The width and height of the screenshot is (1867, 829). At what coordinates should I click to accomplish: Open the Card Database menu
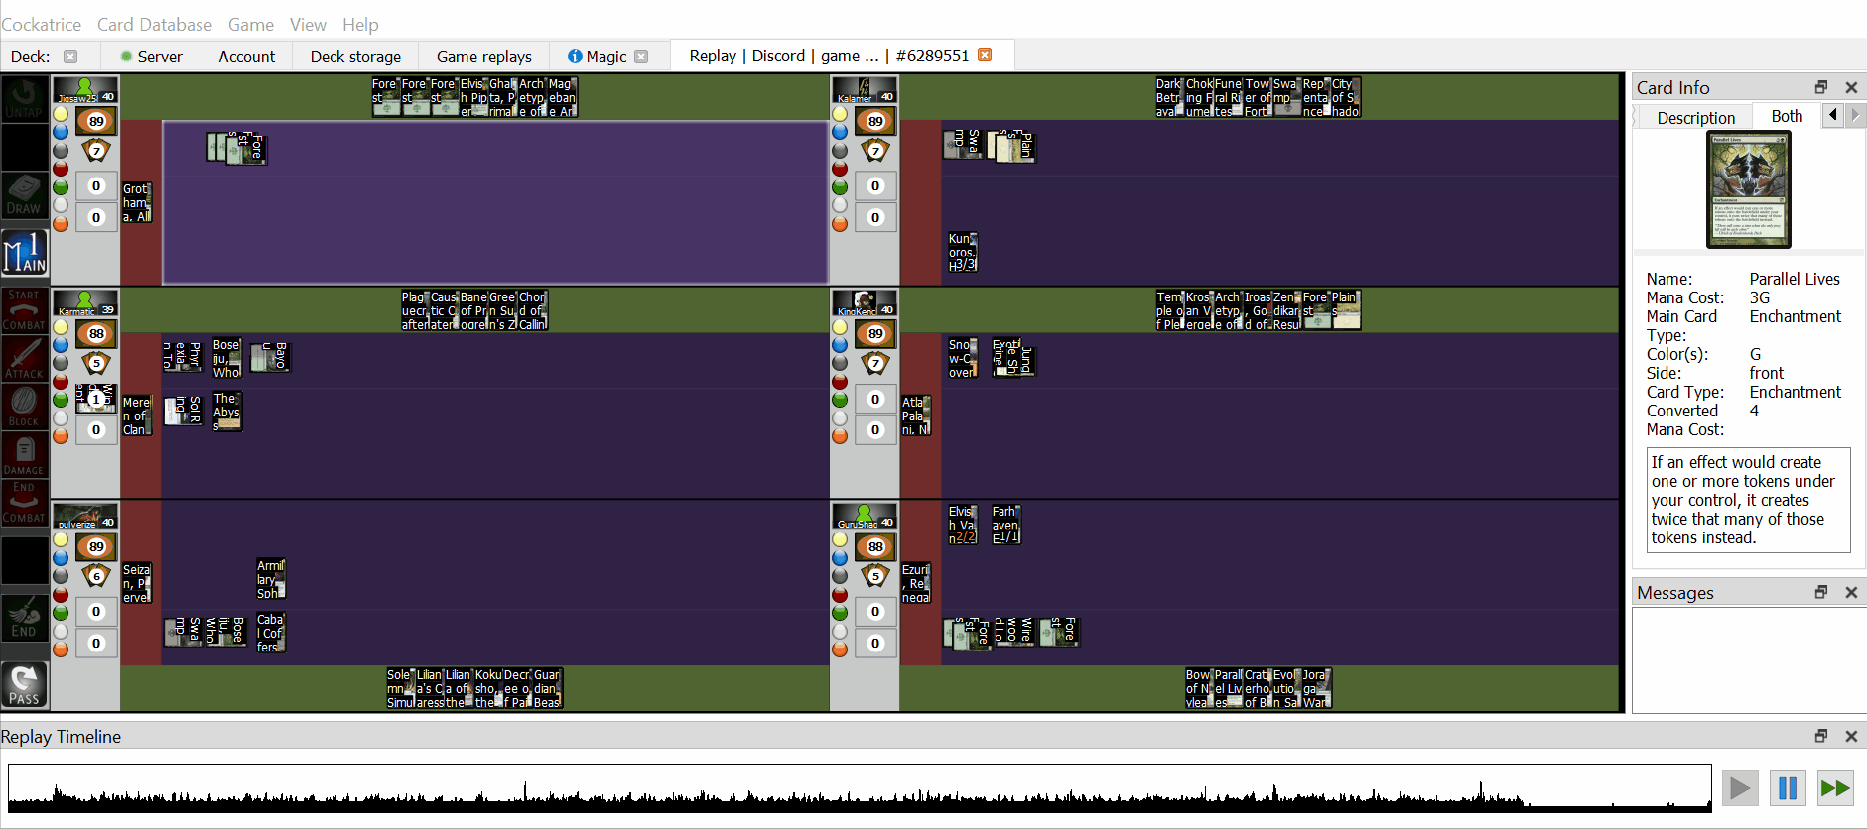[x=155, y=25]
